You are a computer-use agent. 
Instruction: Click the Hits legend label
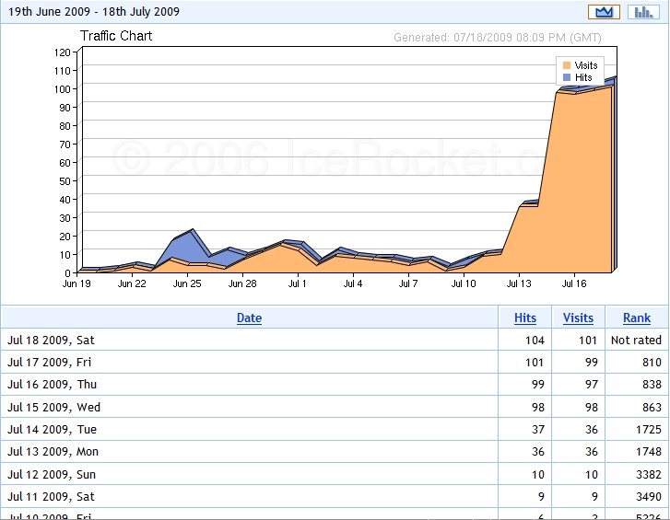click(x=583, y=77)
